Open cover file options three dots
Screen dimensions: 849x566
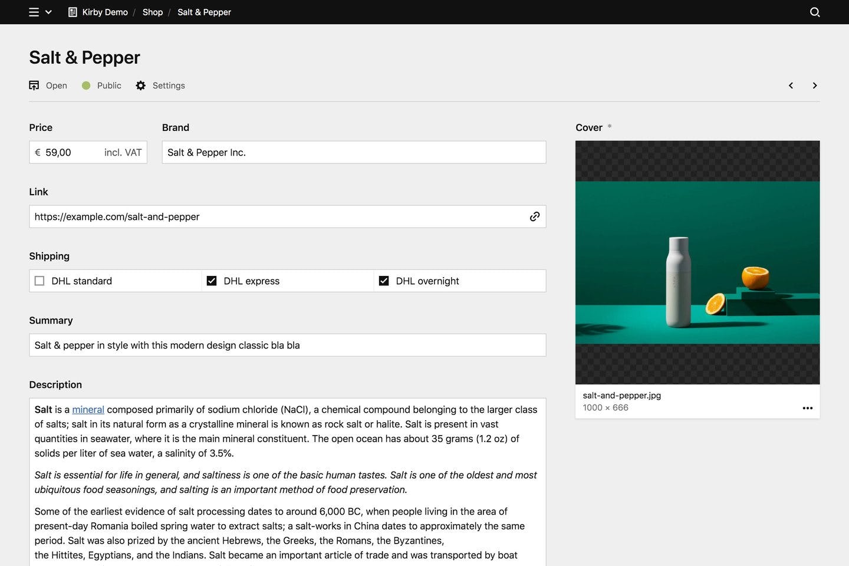808,408
